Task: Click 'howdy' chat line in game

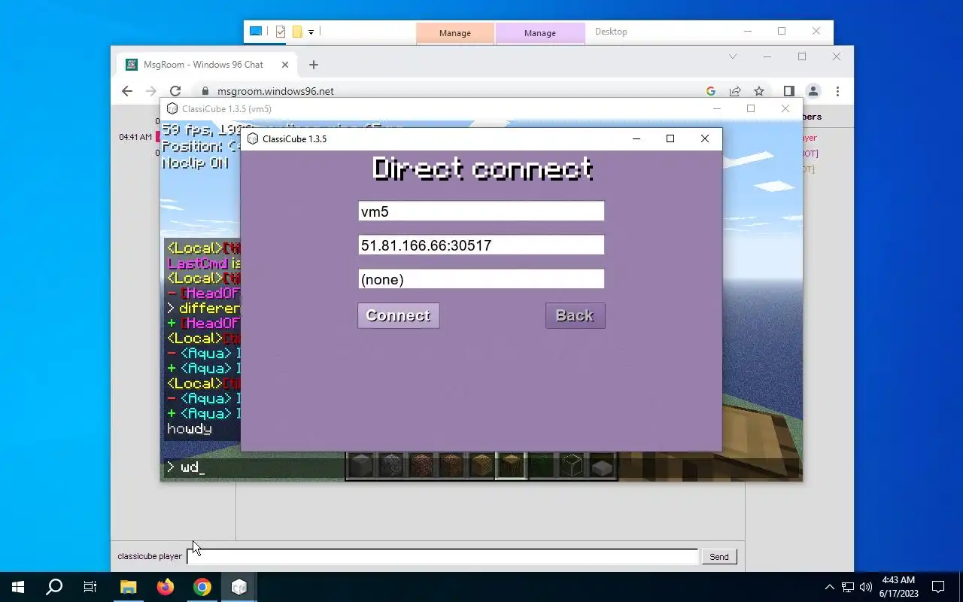Action: pyautogui.click(x=190, y=429)
